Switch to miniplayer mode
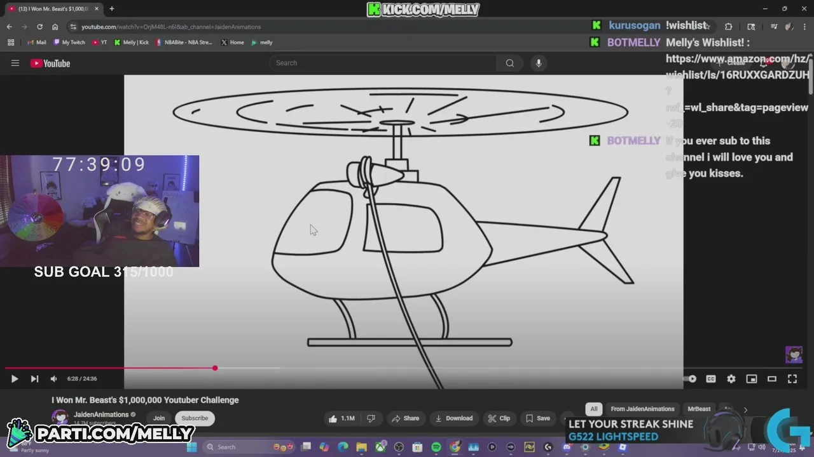 click(x=752, y=379)
